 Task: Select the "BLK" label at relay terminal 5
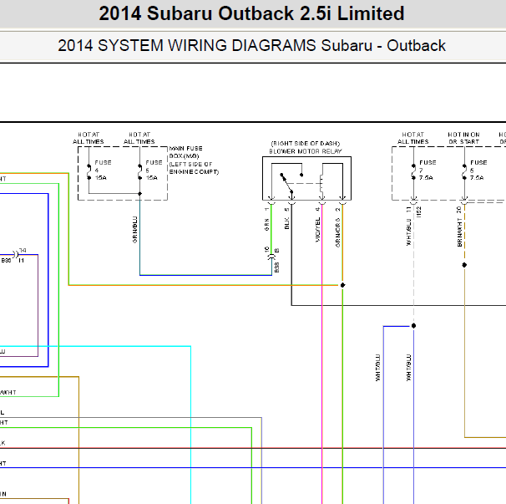pos(287,223)
